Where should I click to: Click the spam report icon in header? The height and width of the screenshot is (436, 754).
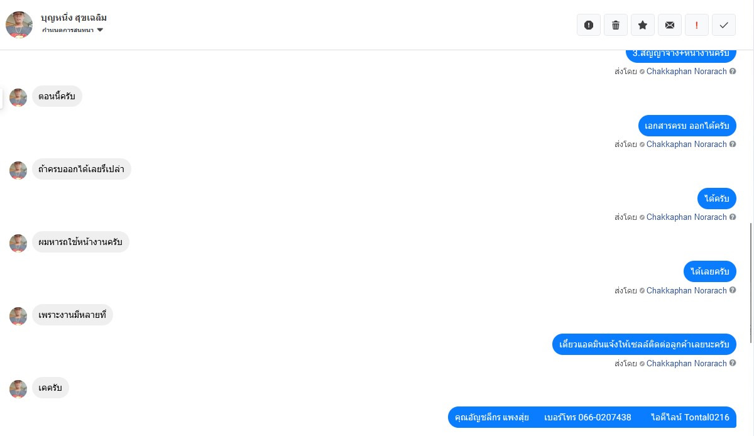click(x=589, y=25)
